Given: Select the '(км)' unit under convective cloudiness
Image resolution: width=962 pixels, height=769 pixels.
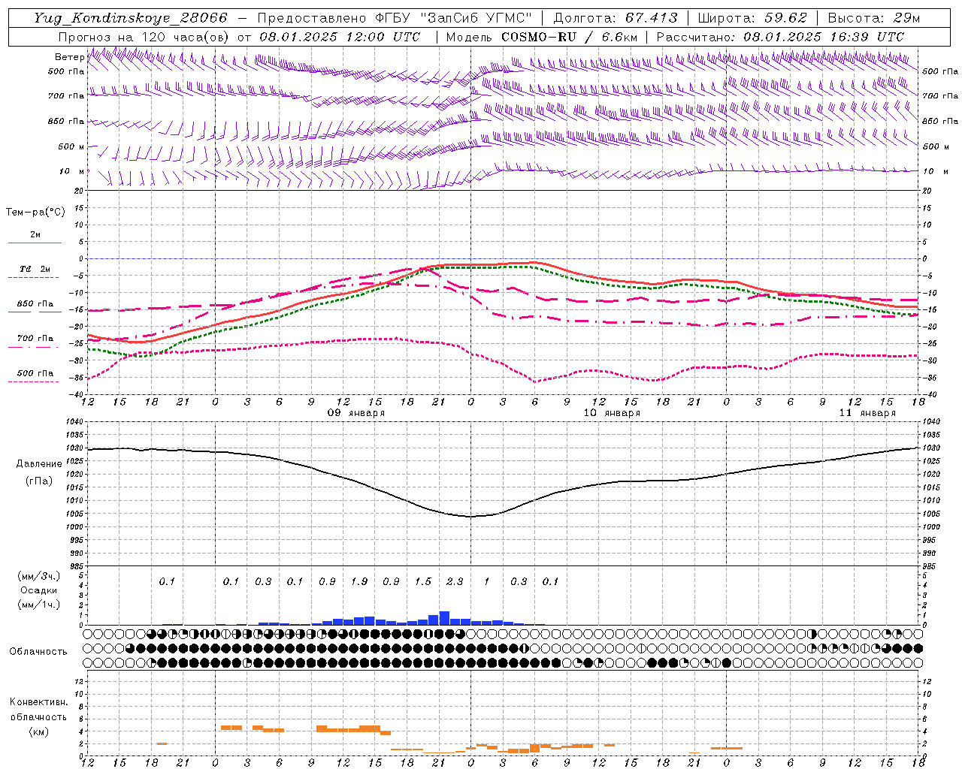Looking at the screenshot, I should click(x=38, y=731).
